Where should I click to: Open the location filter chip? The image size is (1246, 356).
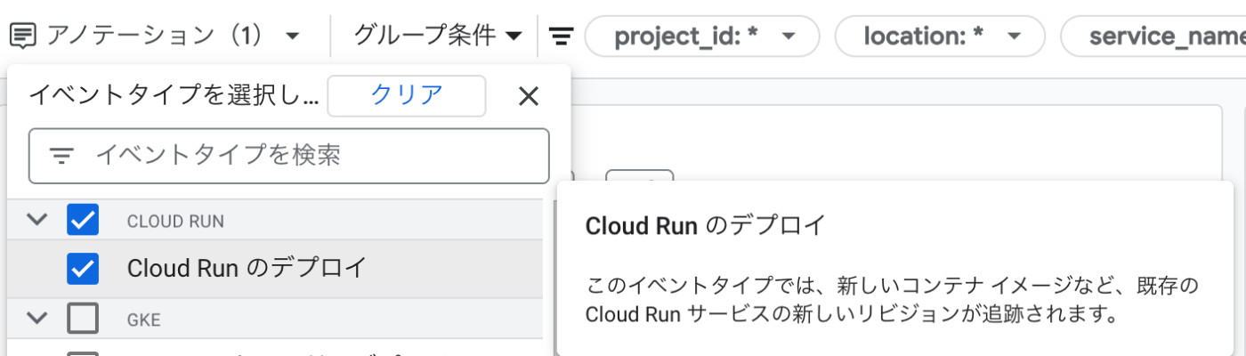click(940, 36)
